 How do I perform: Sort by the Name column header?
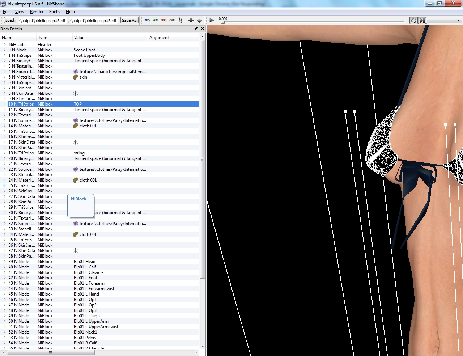(18, 38)
